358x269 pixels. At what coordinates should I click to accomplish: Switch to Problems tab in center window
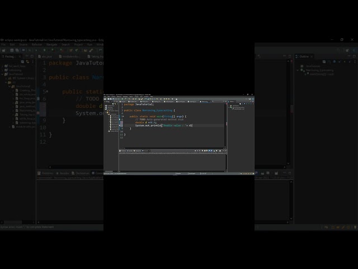click(x=123, y=151)
